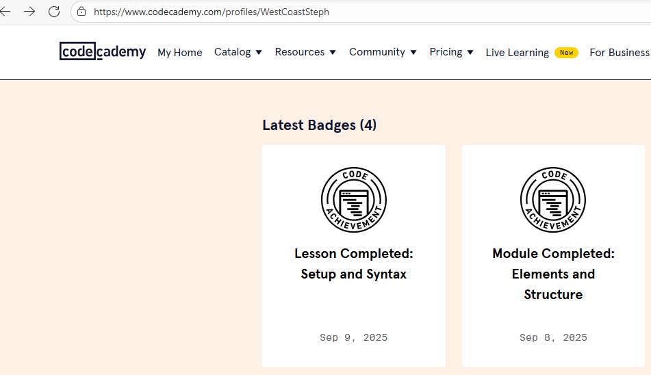Go to My Home
This screenshot has height=375, width=651.
[180, 53]
